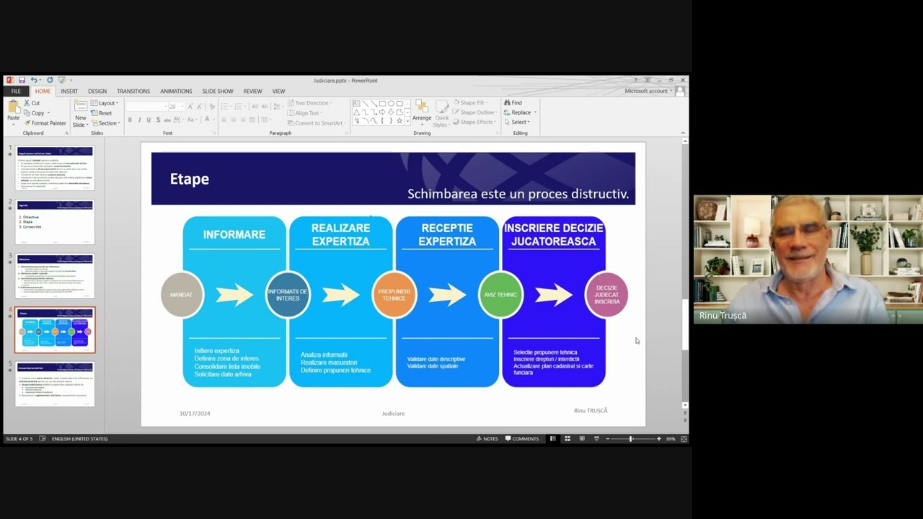
Task: Select the triangle shape in shapes gallery
Action: [356, 112]
